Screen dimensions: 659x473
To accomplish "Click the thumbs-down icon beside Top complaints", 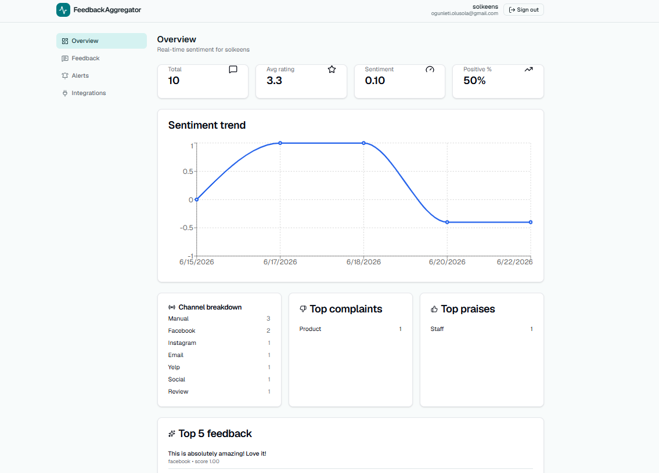I will (303, 309).
